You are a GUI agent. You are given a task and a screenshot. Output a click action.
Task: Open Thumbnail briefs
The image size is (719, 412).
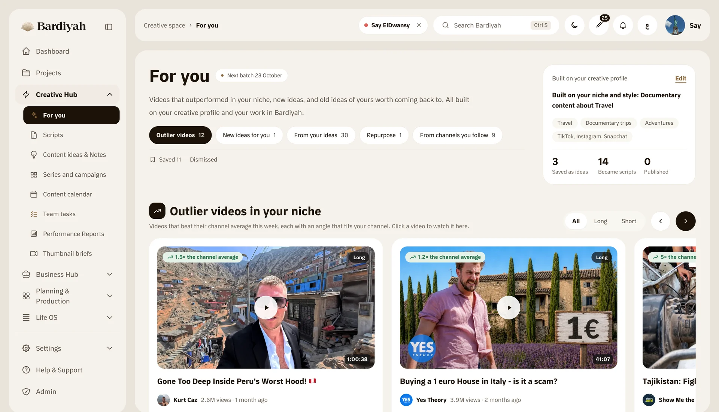pos(71,254)
